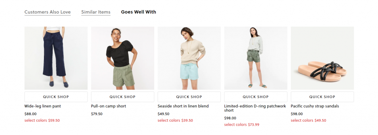Click Pacific cushy strap sandals title

[x=315, y=106]
